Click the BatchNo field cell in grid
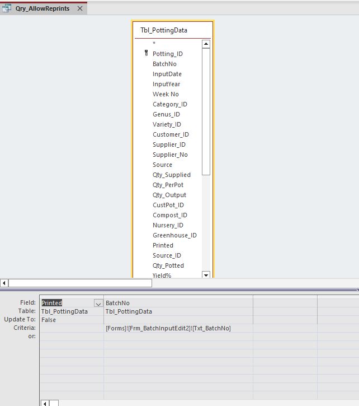 [x=178, y=303]
